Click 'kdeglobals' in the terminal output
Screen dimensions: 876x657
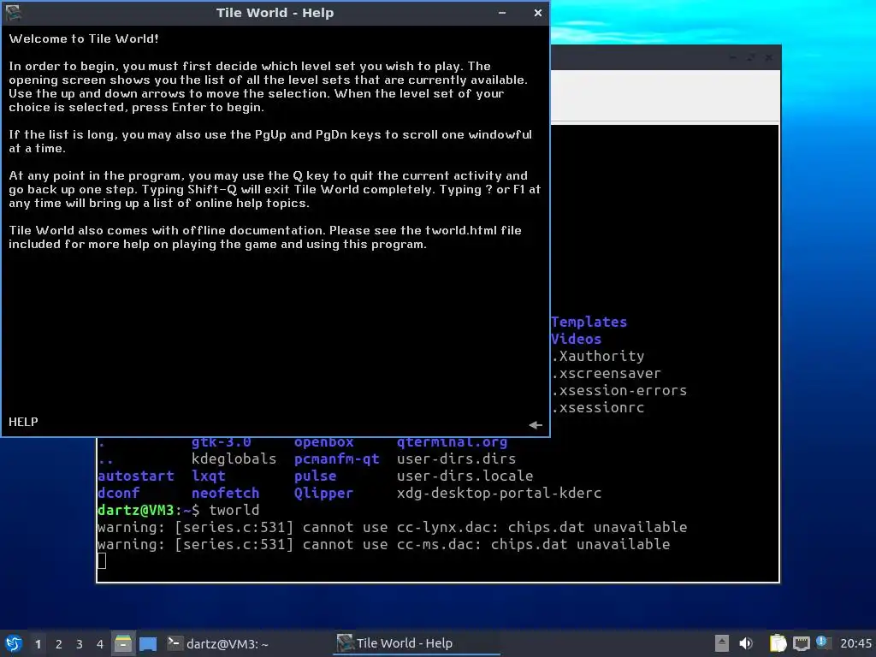point(234,459)
